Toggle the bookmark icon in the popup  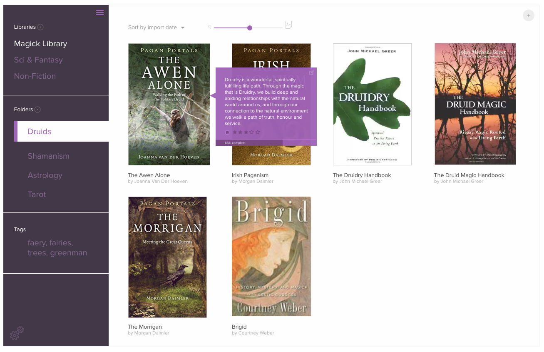(227, 132)
